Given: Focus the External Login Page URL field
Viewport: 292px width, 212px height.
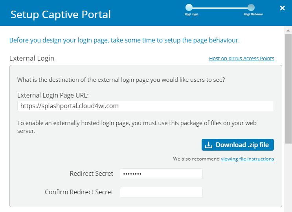Looking at the screenshot, I should [145, 106].
